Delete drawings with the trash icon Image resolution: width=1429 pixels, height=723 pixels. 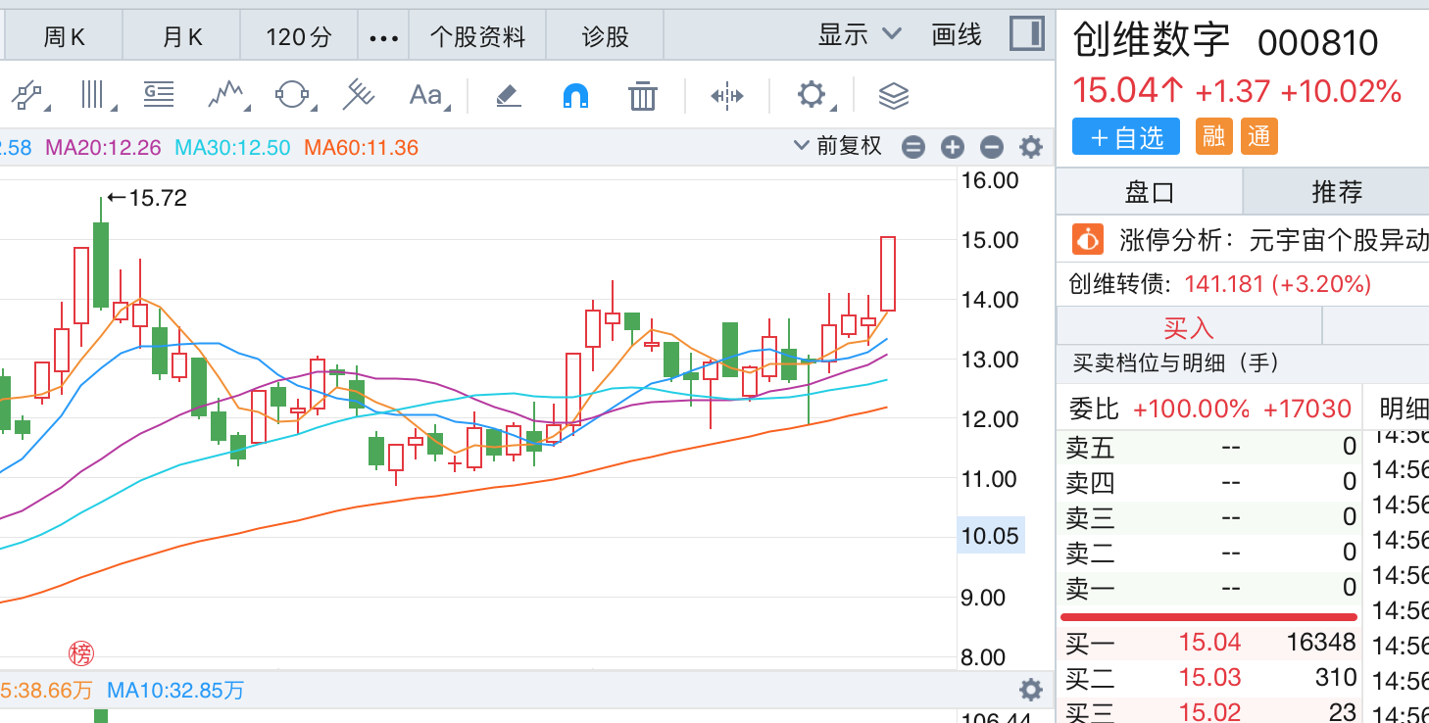(642, 95)
